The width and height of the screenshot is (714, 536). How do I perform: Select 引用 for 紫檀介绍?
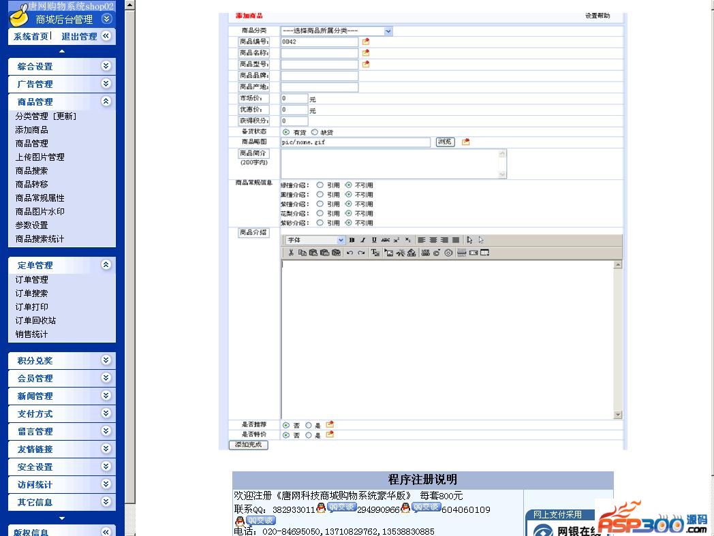[x=320, y=204]
